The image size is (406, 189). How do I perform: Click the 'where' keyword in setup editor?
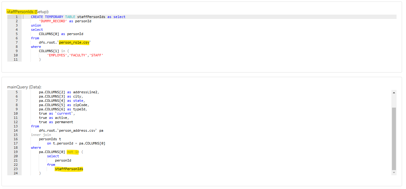(36, 47)
